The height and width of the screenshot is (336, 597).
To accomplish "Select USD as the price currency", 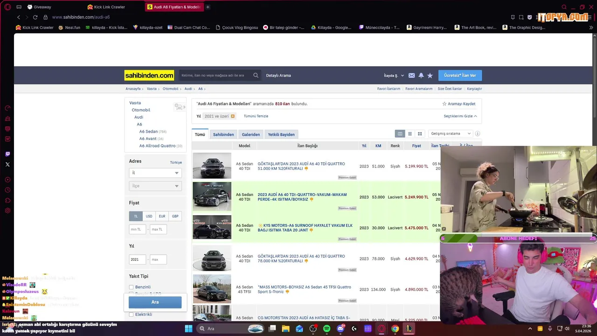I will coord(149,216).
